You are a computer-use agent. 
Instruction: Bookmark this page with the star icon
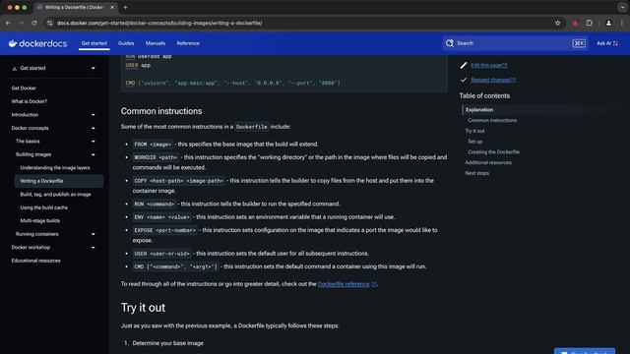558,24
